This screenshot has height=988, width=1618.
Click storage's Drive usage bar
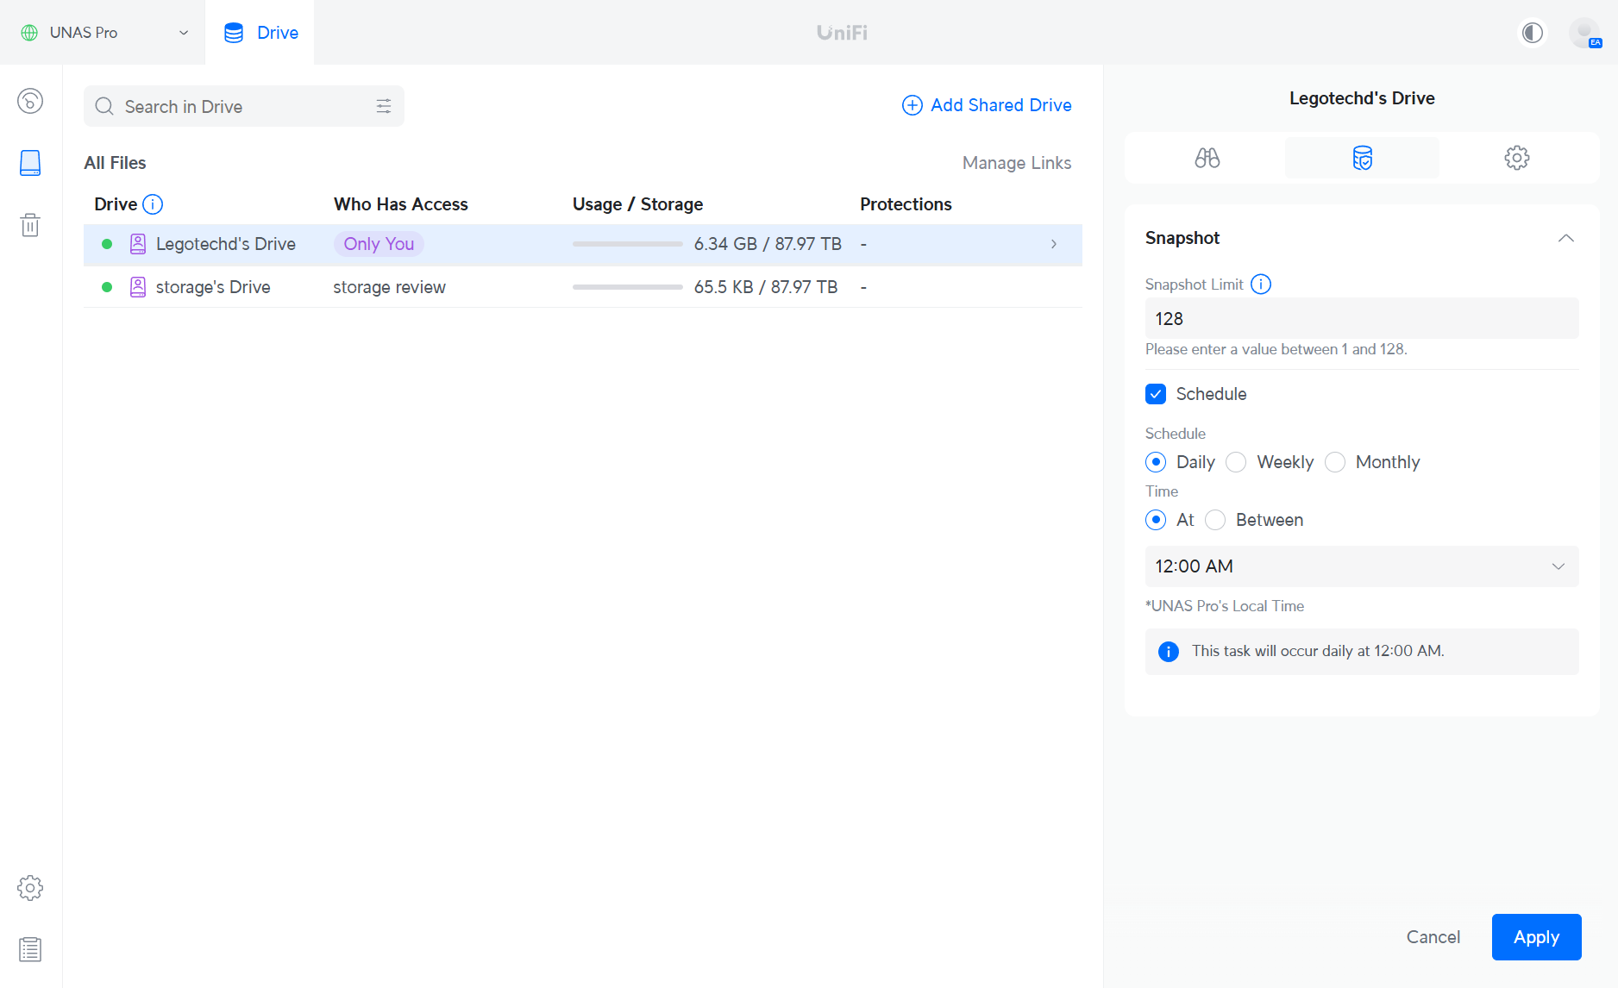coord(627,287)
